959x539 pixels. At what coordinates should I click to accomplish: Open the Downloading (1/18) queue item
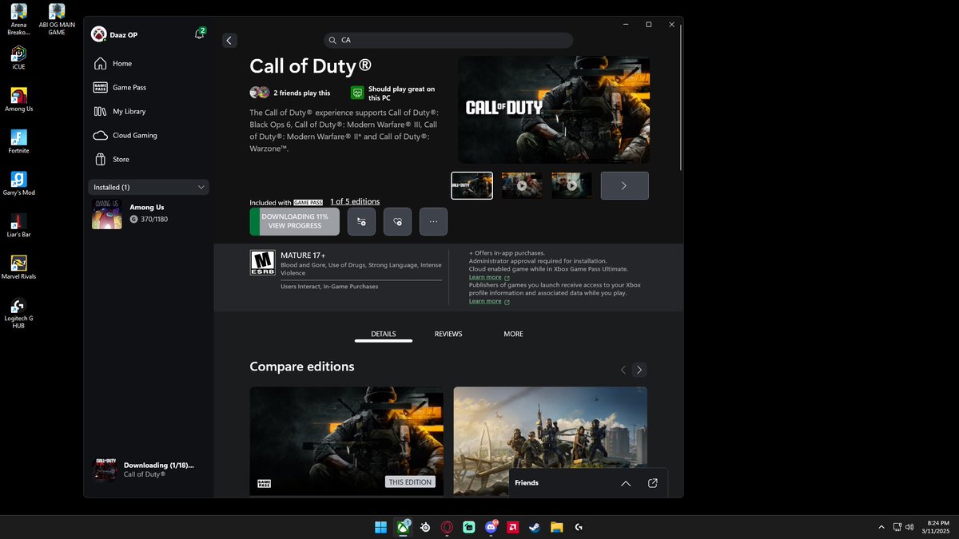[x=149, y=470]
